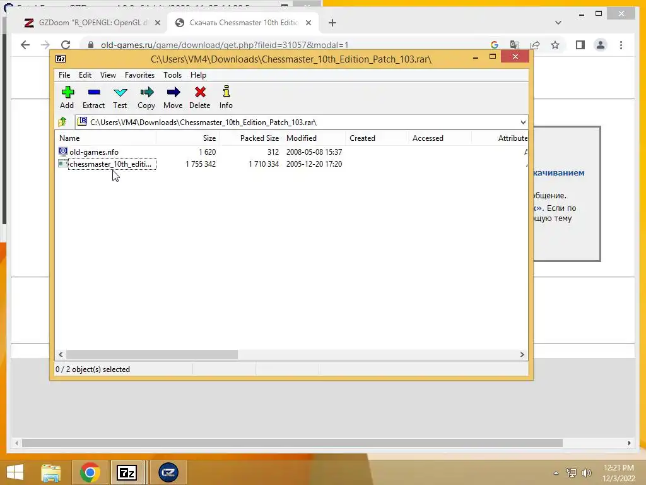Select the old-games.nfo file icon

point(63,152)
